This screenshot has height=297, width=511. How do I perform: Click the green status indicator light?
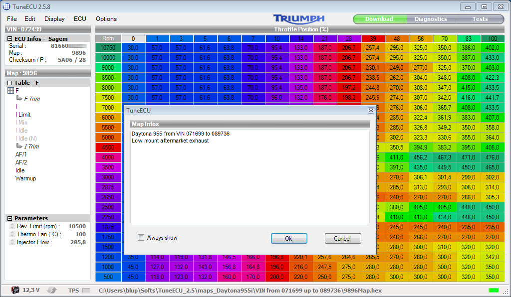click(x=494, y=290)
